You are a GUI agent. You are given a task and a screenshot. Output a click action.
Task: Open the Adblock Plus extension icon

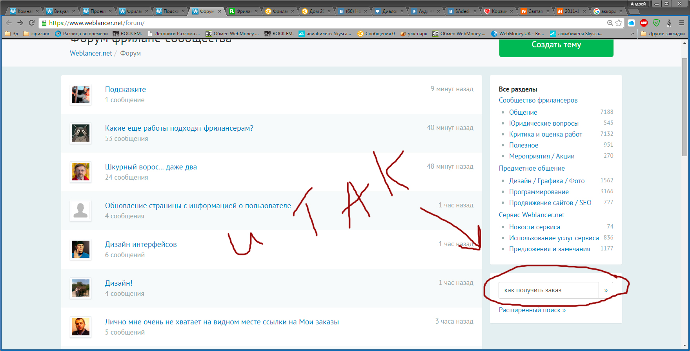click(644, 23)
